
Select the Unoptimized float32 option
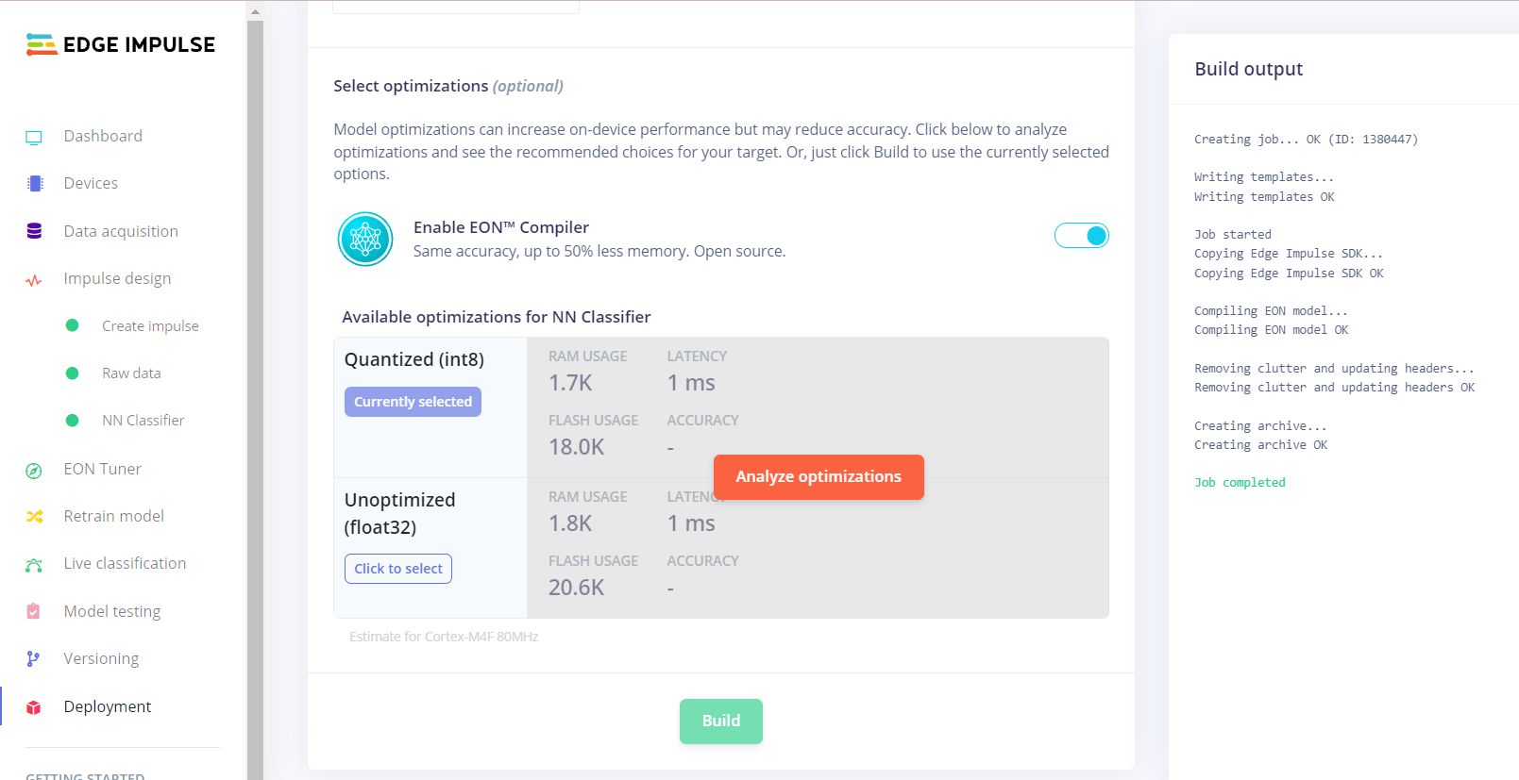[398, 569]
